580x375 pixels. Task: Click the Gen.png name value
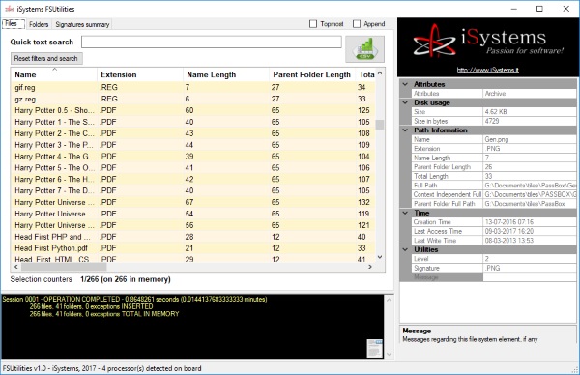(530, 139)
